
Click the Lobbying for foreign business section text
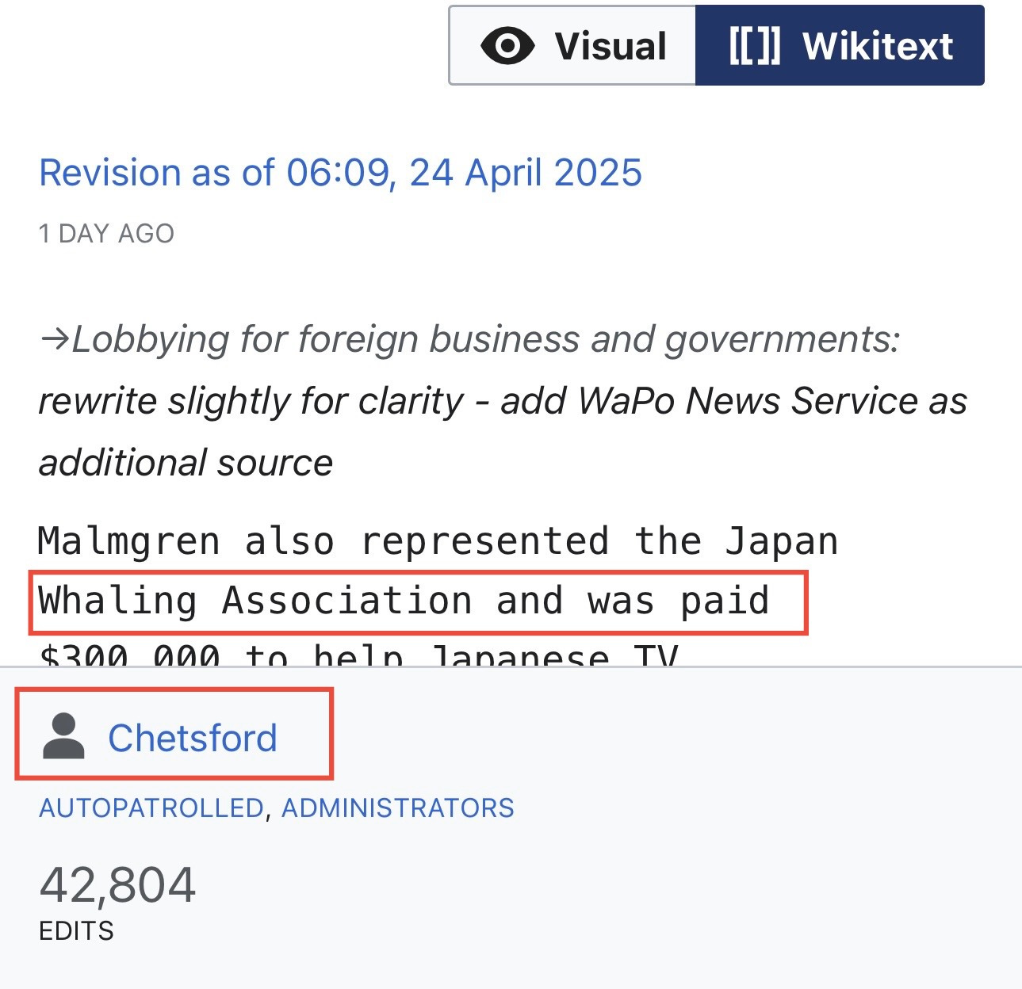click(x=486, y=339)
